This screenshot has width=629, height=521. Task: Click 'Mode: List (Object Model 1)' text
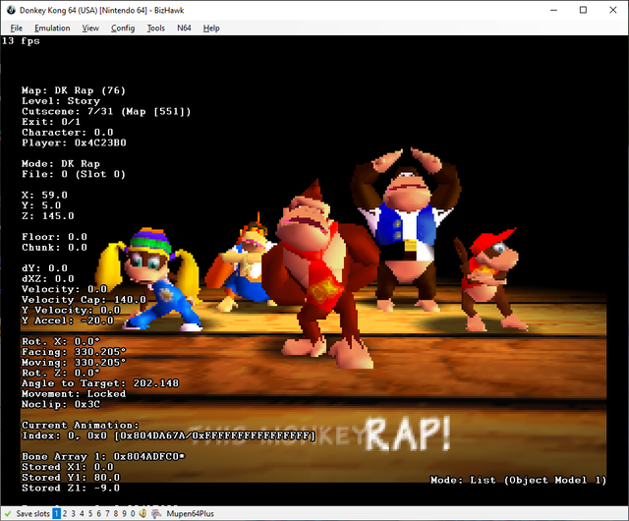tap(518, 480)
